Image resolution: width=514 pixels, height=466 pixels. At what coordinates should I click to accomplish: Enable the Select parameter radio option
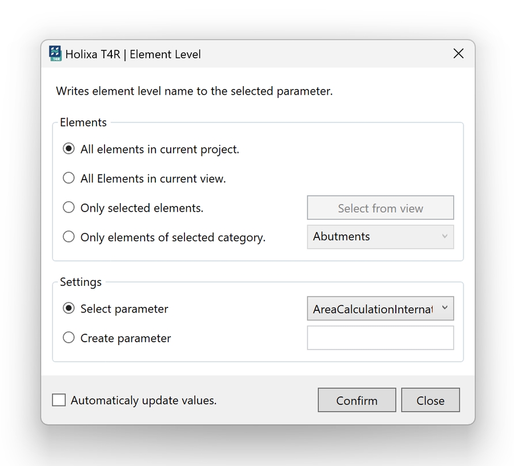point(69,309)
